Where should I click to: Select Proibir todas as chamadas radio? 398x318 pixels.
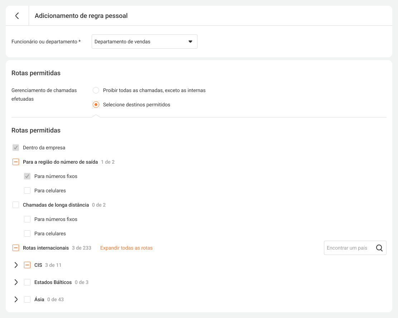click(96, 90)
